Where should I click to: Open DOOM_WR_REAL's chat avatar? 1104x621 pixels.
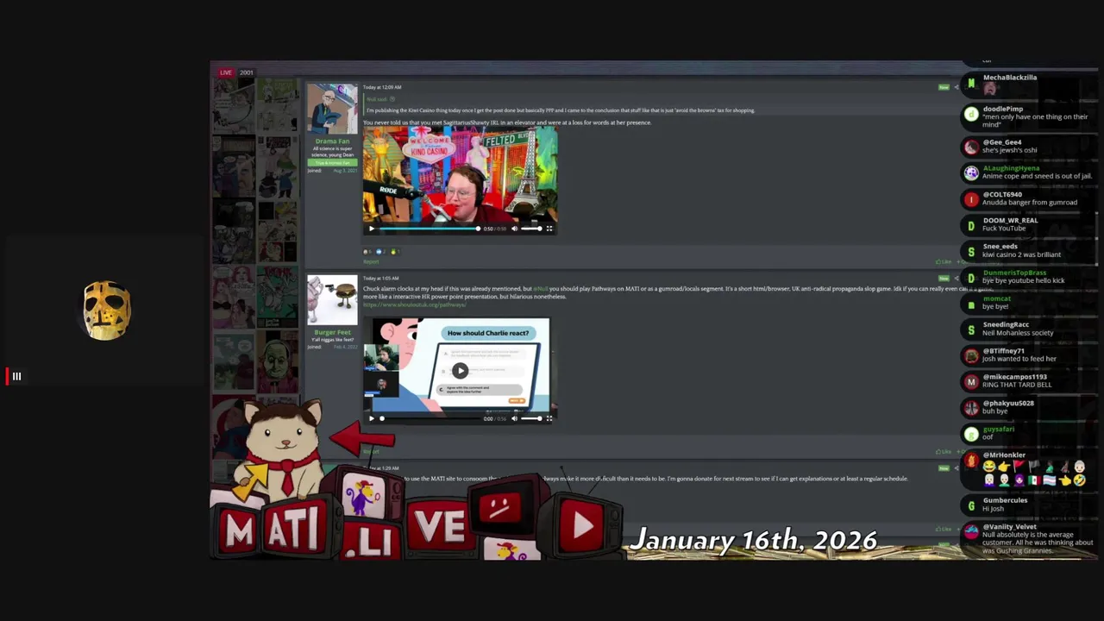(x=971, y=226)
